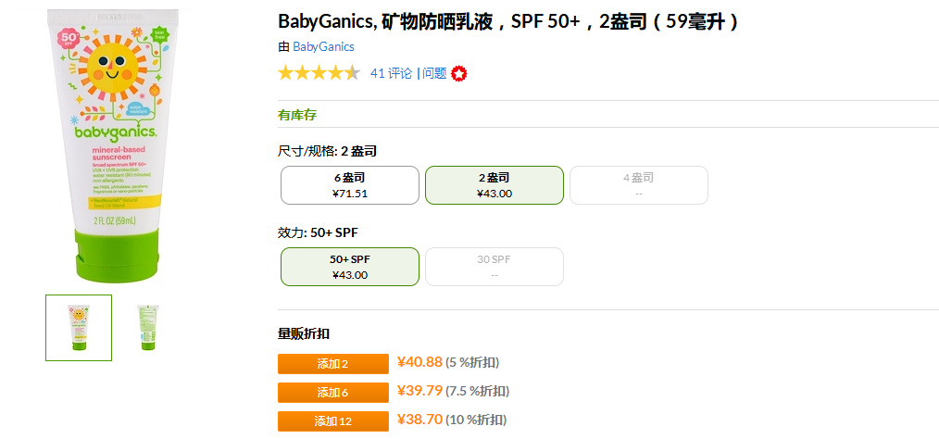Open the 问题 questions link
The height and width of the screenshot is (439, 939).
(434, 73)
